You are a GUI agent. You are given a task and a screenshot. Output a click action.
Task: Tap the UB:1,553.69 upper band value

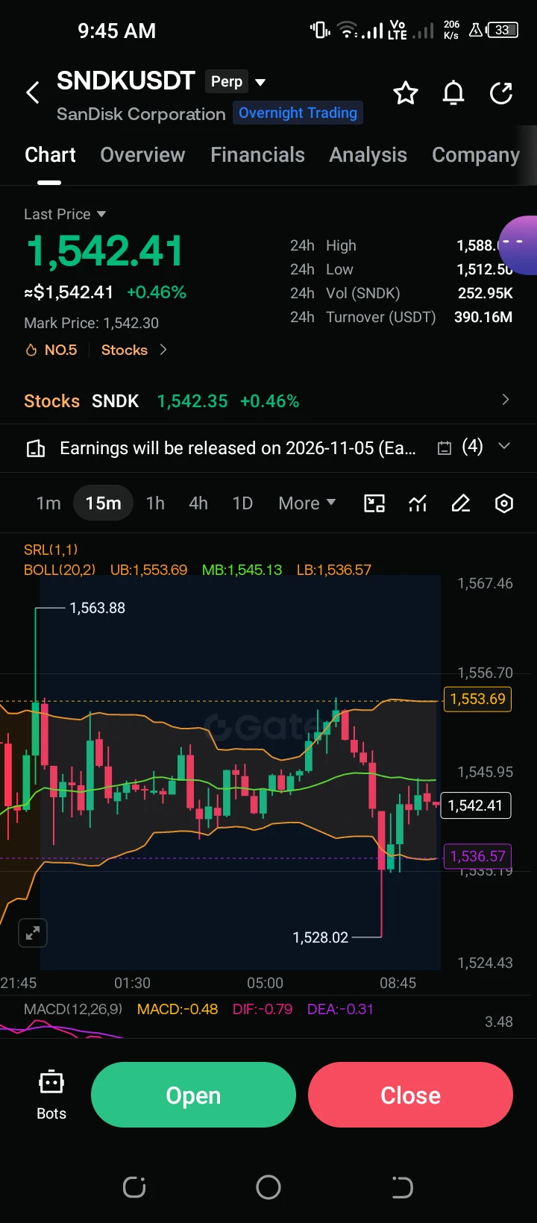coord(148,570)
